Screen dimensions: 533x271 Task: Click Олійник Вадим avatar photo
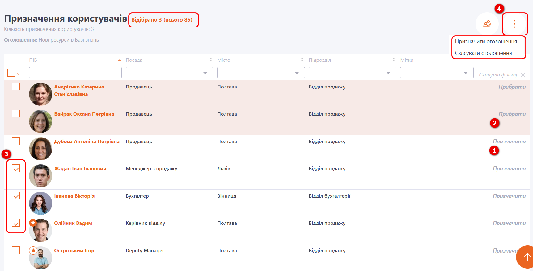point(40,230)
